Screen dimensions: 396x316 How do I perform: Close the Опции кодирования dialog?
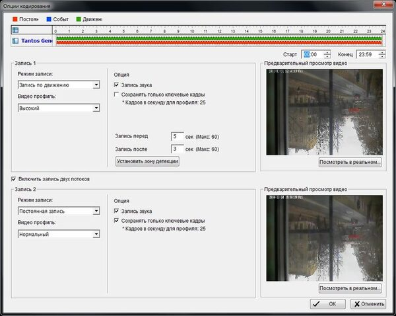383,5
